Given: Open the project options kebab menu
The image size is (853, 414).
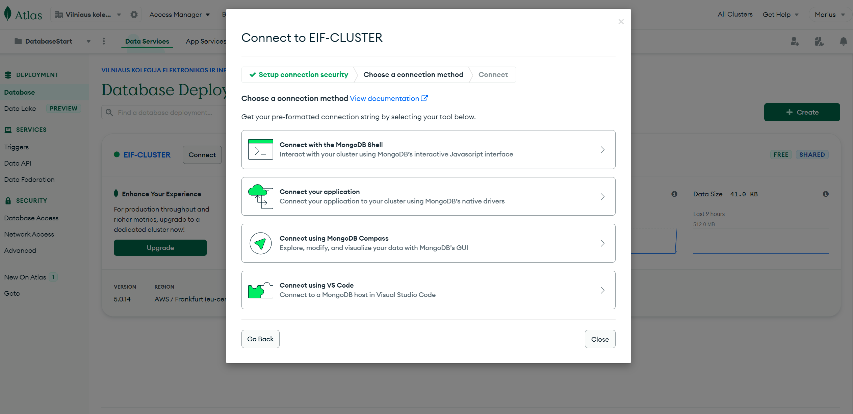Looking at the screenshot, I should click(x=104, y=41).
